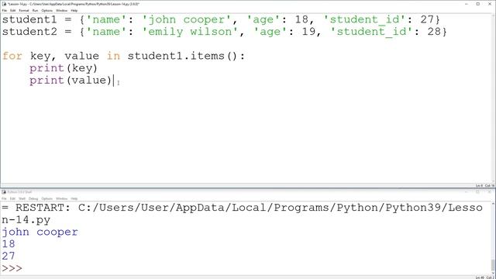
Task: Click the '18' output line in the Shell
Action: [9, 244]
